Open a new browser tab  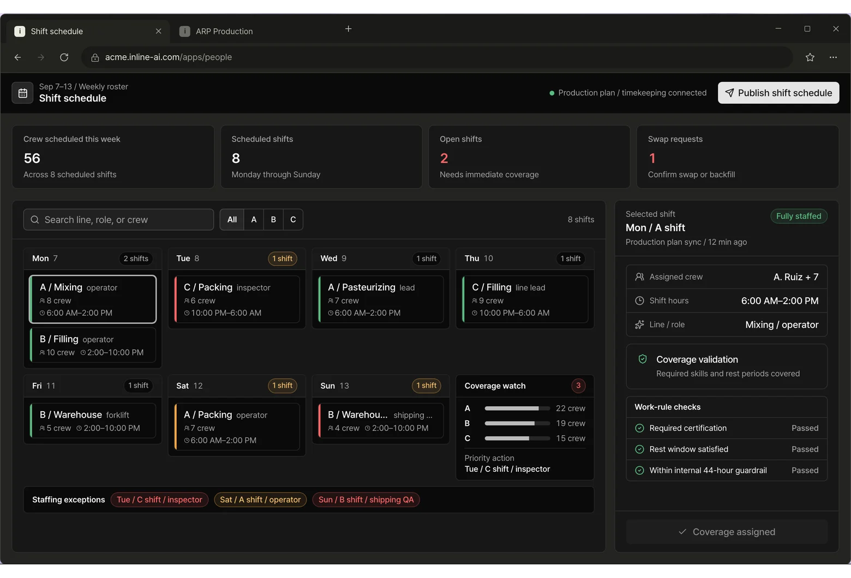point(349,28)
